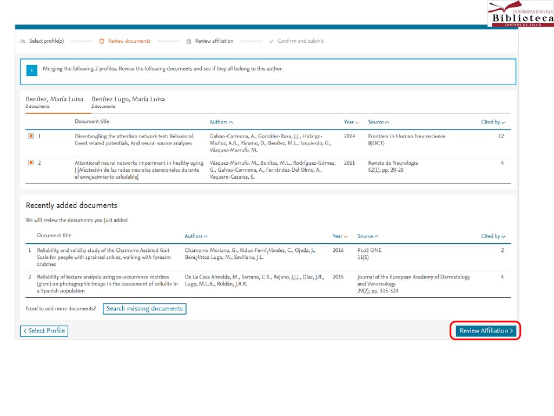This screenshot has height=416, width=554.
Task: Toggle checkbox for document 1 Disentangling the attention
Action: coord(31,136)
